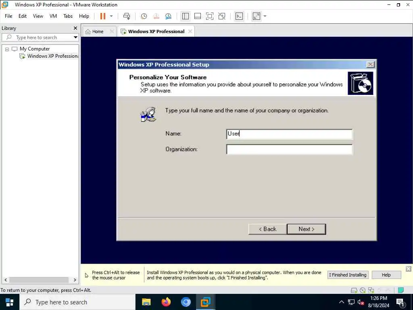
Task: Open the power options dropdown beside pause
Action: pos(111,16)
